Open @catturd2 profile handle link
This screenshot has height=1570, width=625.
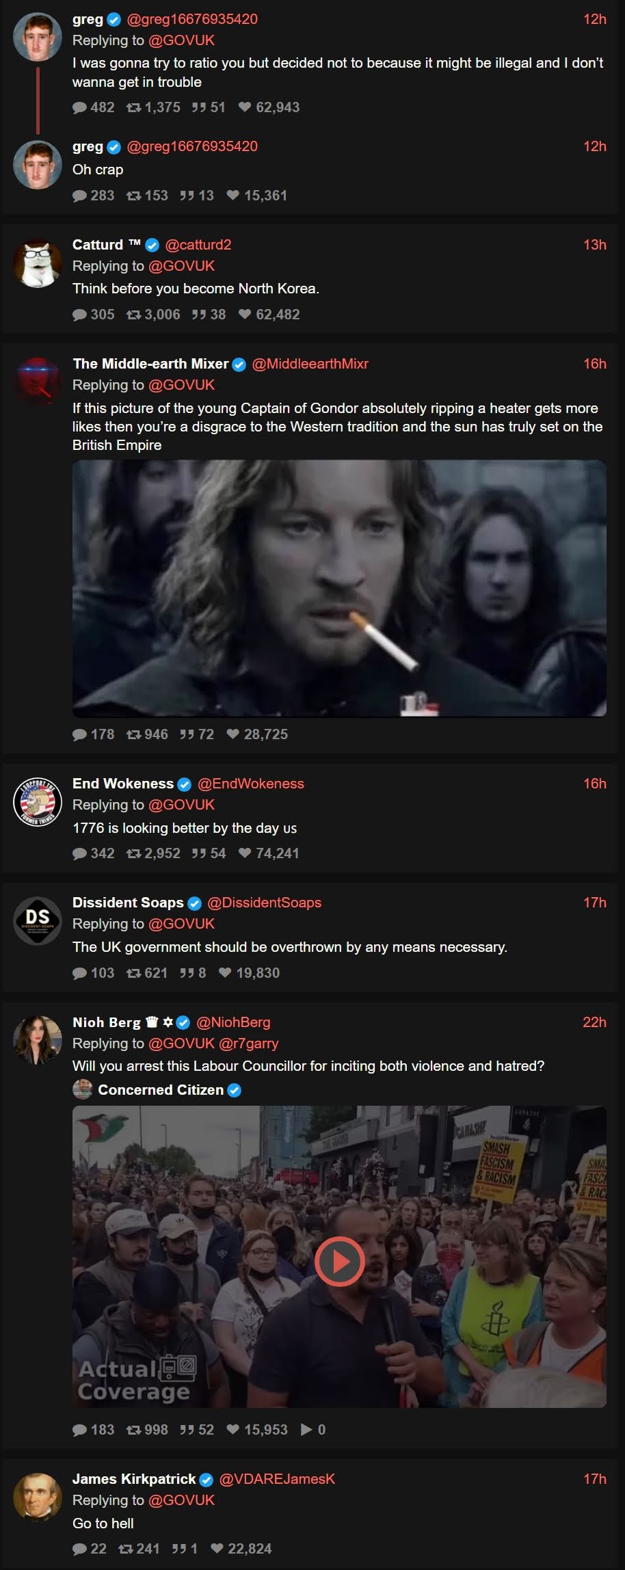click(x=198, y=245)
